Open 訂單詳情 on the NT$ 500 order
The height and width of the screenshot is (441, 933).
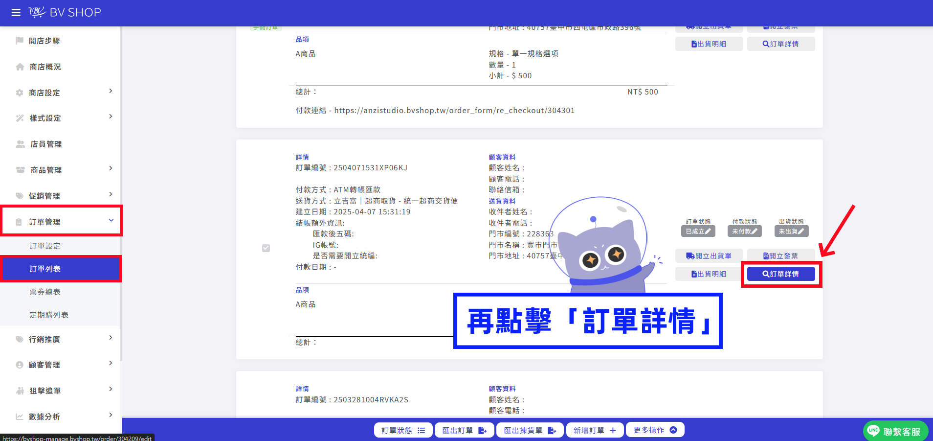(x=781, y=44)
